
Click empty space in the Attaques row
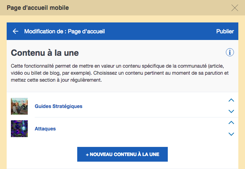pyautogui.click(x=141, y=129)
